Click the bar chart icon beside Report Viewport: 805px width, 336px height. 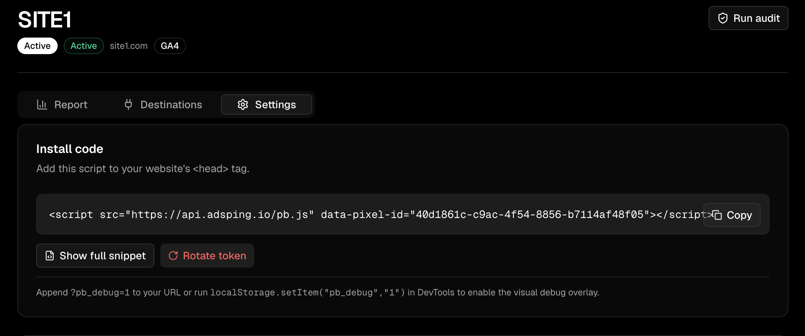point(42,104)
